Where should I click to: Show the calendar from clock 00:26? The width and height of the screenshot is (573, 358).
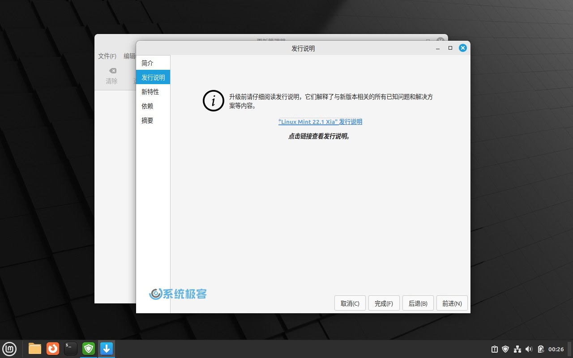pyautogui.click(x=556, y=349)
